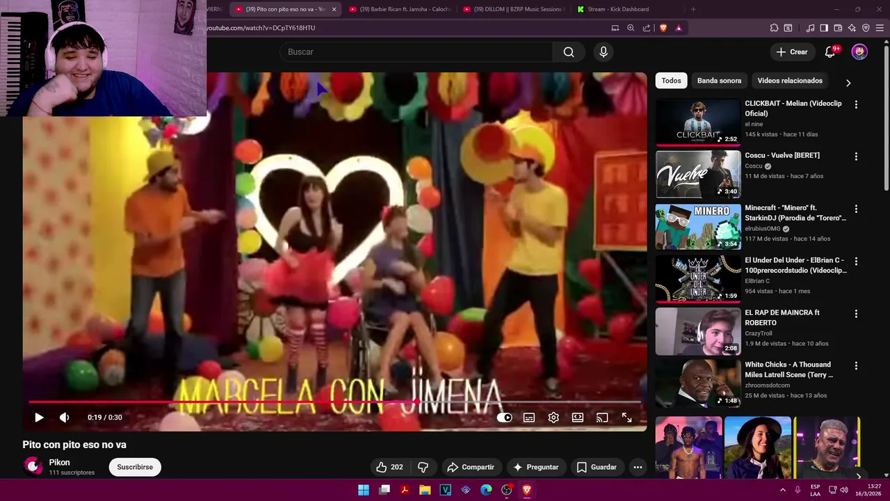
Task: Cast the video to a device
Action: click(602, 417)
